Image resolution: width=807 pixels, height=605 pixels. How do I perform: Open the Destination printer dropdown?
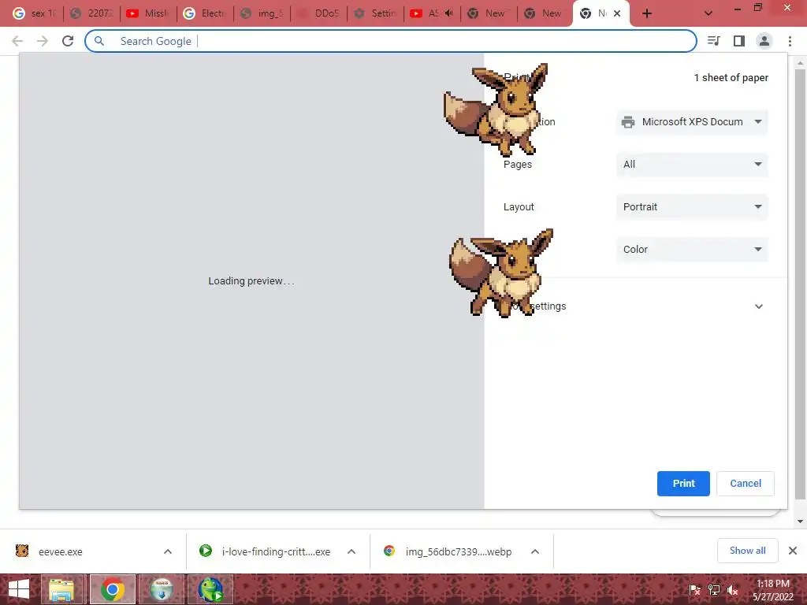pos(692,122)
